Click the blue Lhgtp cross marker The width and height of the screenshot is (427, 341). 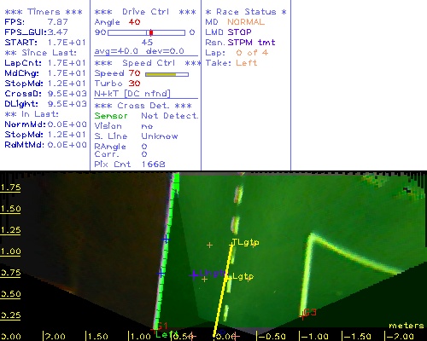pos(194,275)
